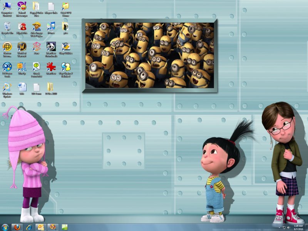Open the network tray icon
The image size is (308, 231).
click(284, 228)
